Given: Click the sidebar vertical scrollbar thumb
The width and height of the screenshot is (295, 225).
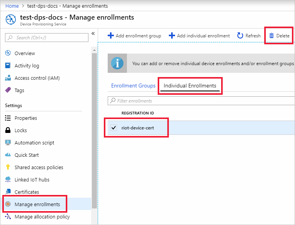Looking at the screenshot, I should [x=95, y=131].
